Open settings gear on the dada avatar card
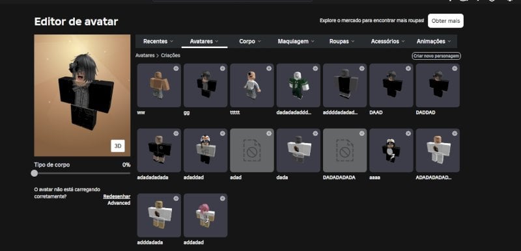 point(315,133)
